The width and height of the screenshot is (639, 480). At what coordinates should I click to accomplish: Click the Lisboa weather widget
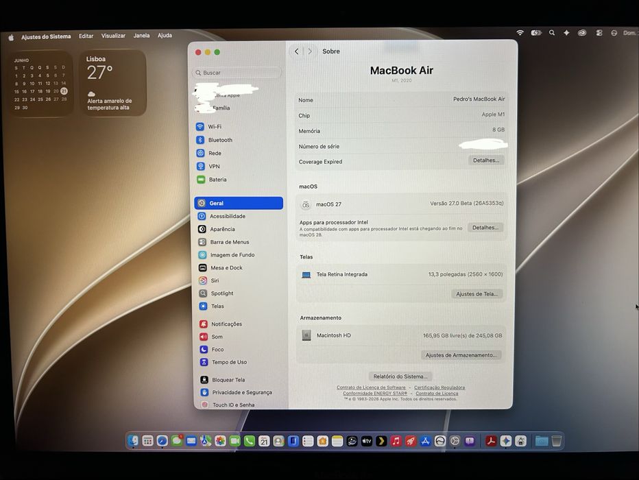(113, 84)
